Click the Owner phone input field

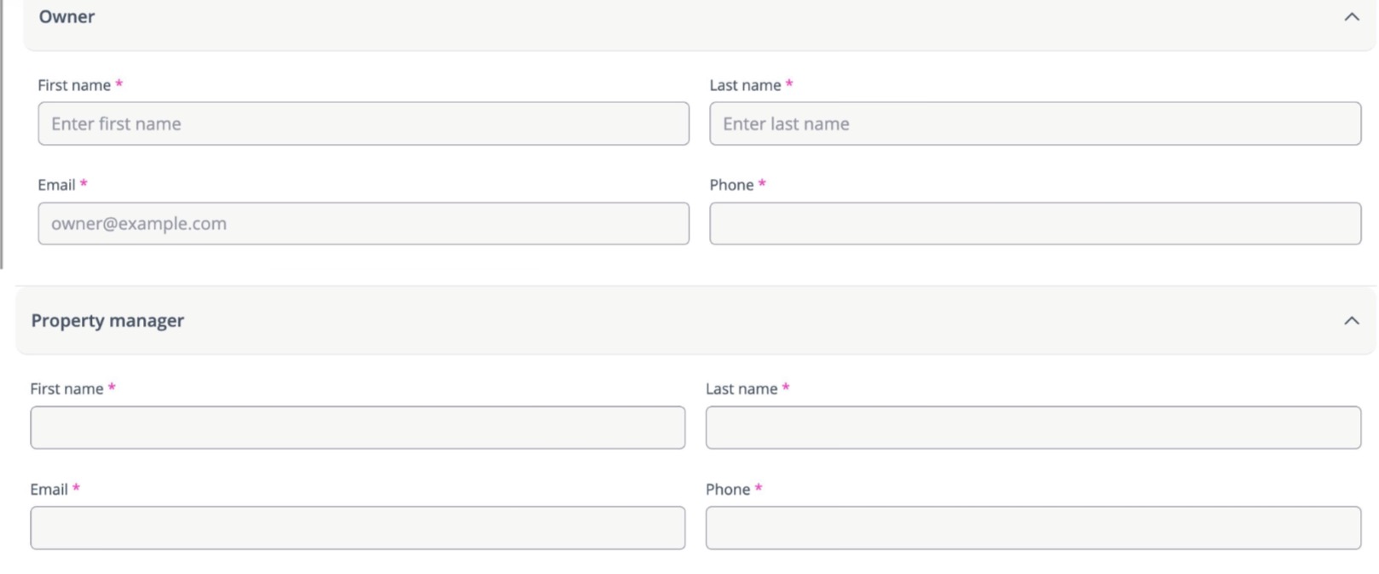click(x=1035, y=223)
